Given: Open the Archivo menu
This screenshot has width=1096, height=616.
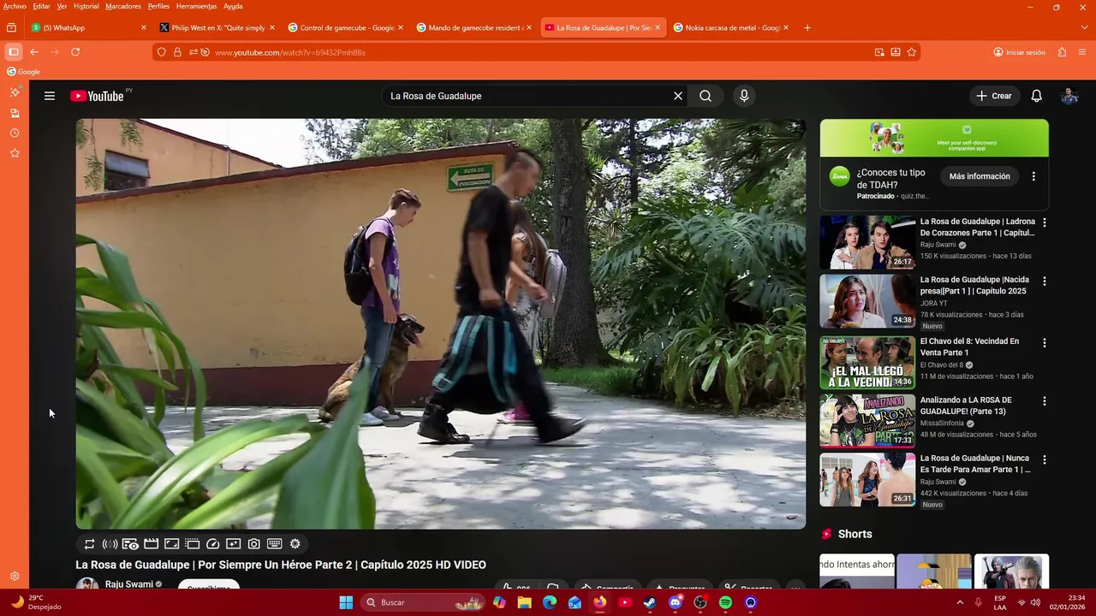Looking at the screenshot, I should [x=15, y=6].
